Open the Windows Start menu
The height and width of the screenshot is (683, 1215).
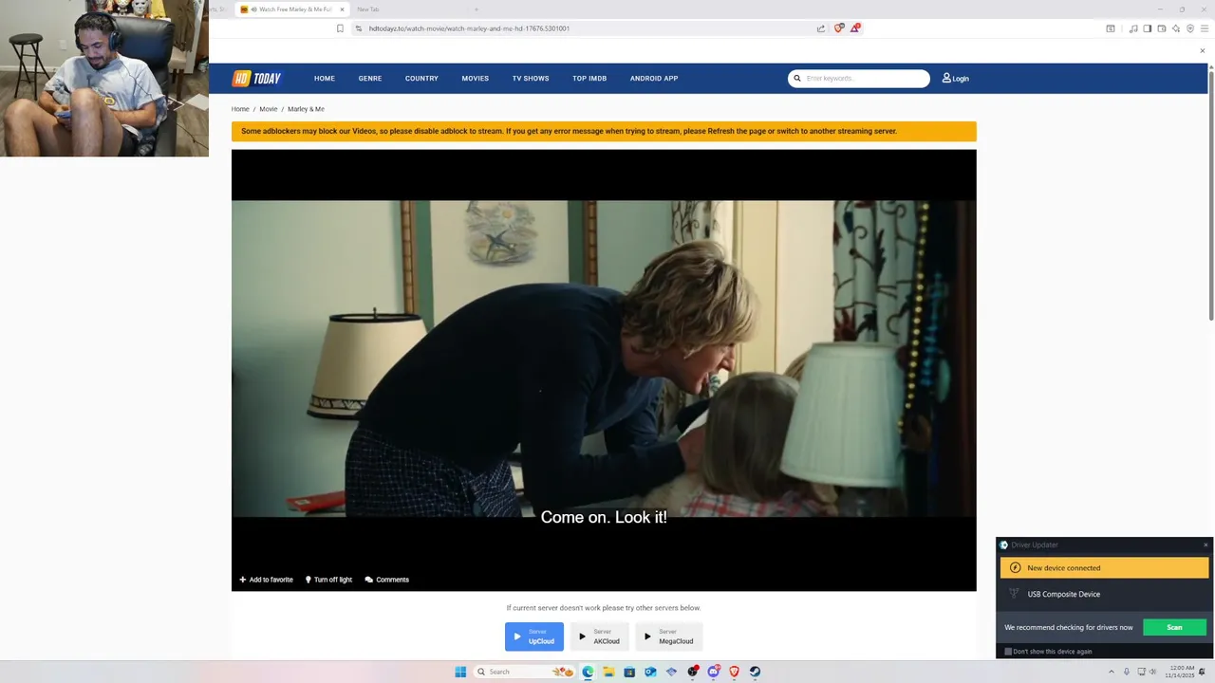[x=460, y=672]
